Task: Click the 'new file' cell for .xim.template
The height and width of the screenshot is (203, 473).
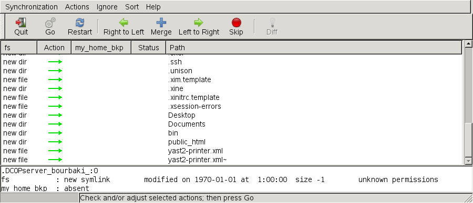Action: tap(15, 80)
